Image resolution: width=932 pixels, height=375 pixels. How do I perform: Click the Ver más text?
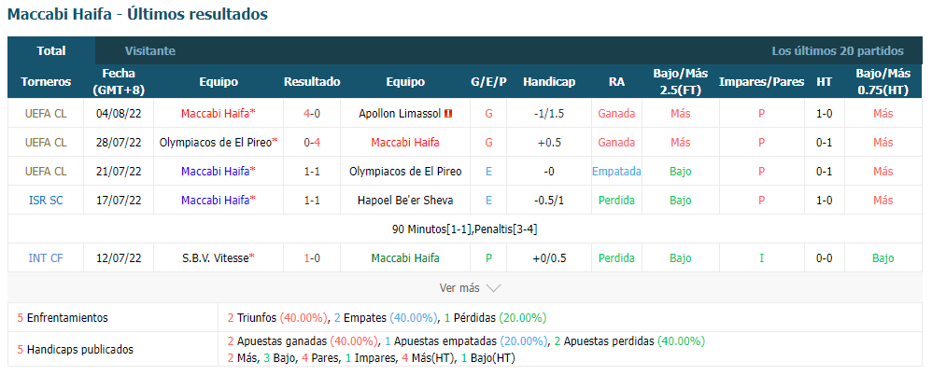pos(459,288)
